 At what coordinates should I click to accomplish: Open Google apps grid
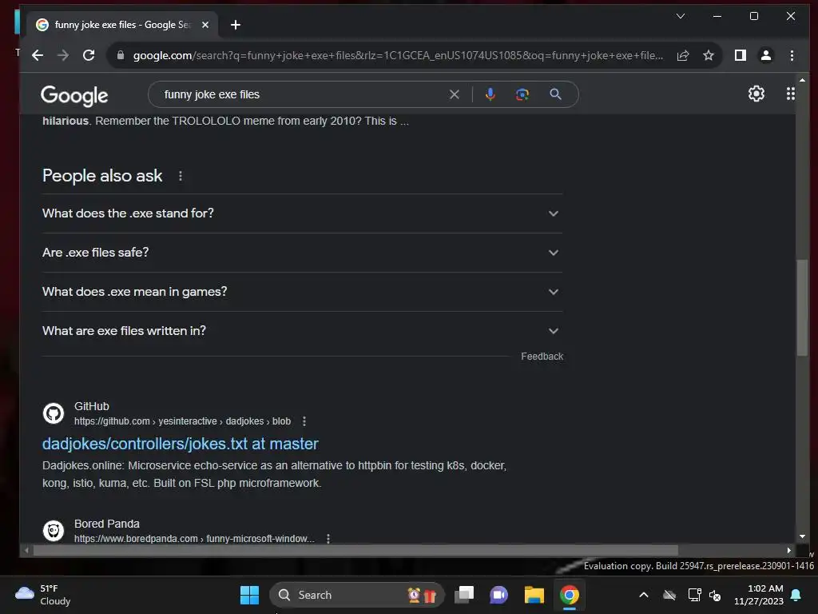790,94
